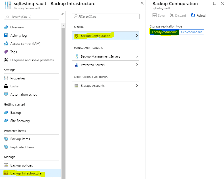
Task: Click the Backup Configuration gear icon
Action: (77, 36)
